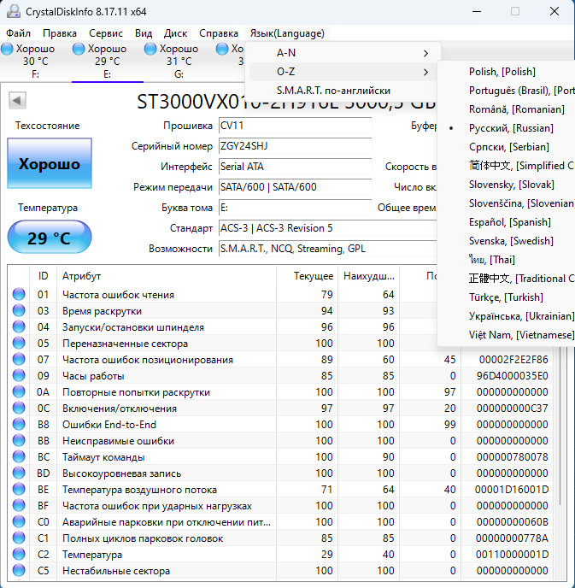Click status orb for attribute BF row
Image resolution: width=575 pixels, height=588 pixels.
click(19, 505)
